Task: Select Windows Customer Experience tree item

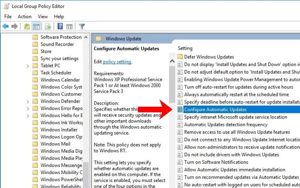Action: point(61,94)
